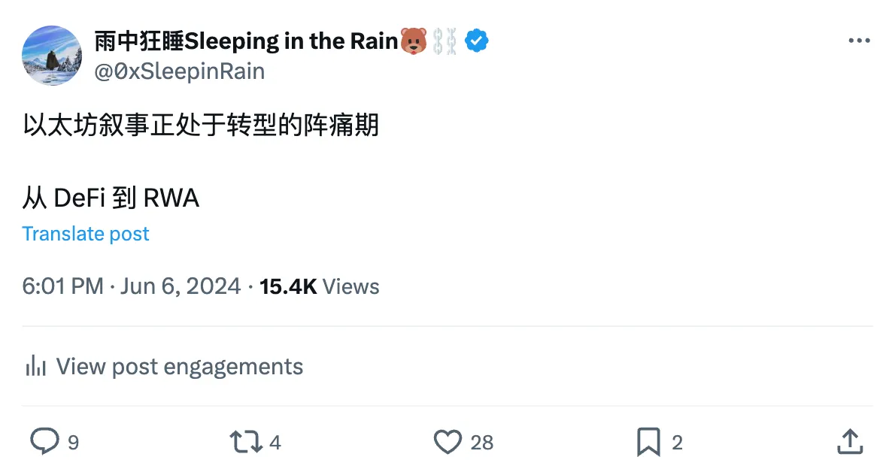Open the @0xSleepinRain handle link
886x469 pixels.
coord(179,71)
